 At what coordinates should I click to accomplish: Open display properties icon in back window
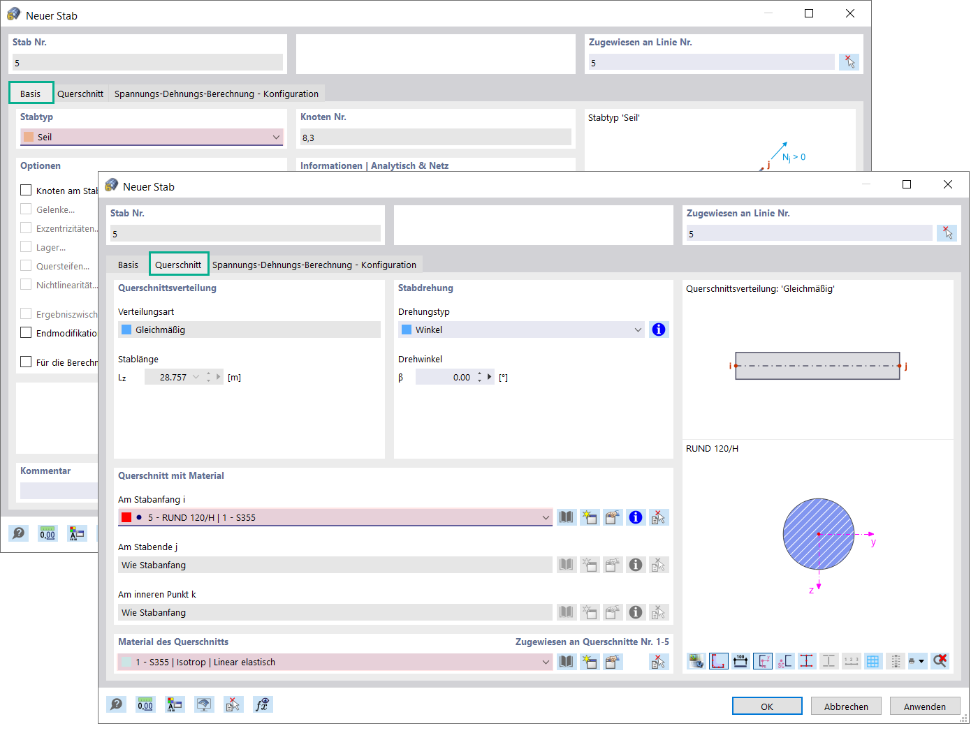click(x=77, y=534)
